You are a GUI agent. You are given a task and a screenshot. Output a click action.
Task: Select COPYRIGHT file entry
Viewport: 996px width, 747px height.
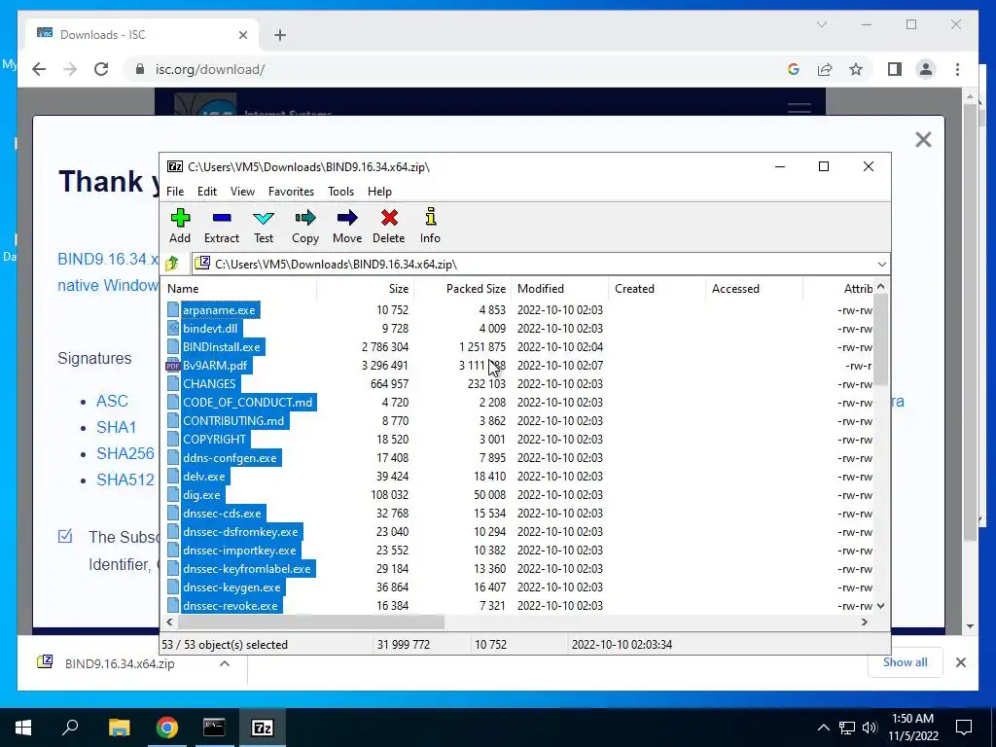click(x=215, y=439)
